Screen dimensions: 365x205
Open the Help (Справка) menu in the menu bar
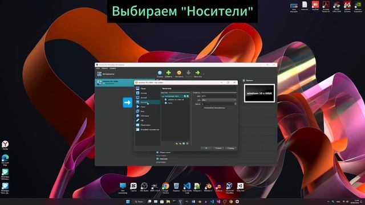(113, 68)
